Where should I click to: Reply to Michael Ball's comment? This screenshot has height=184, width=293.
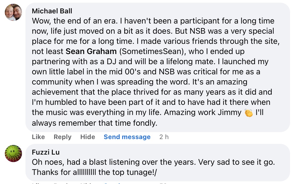[x=62, y=137]
